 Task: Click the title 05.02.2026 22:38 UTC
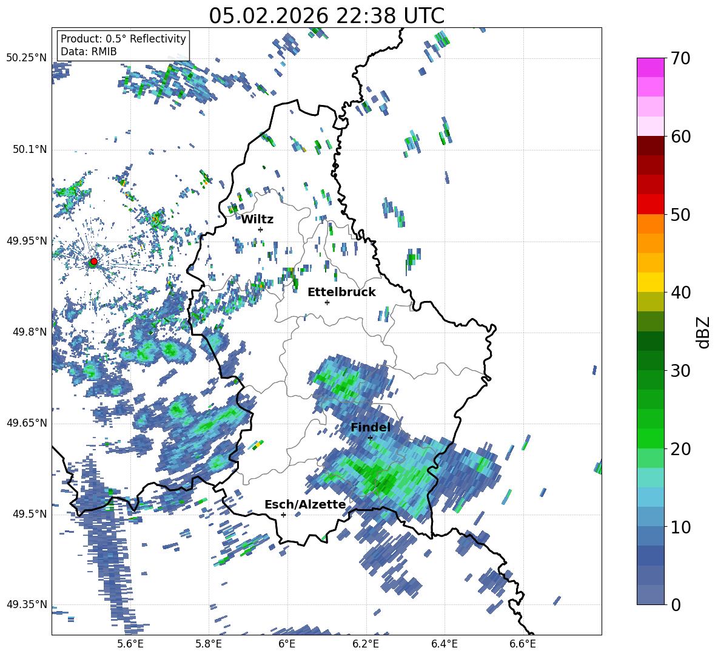326,16
